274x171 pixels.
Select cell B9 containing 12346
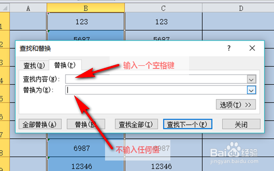tap(86, 164)
